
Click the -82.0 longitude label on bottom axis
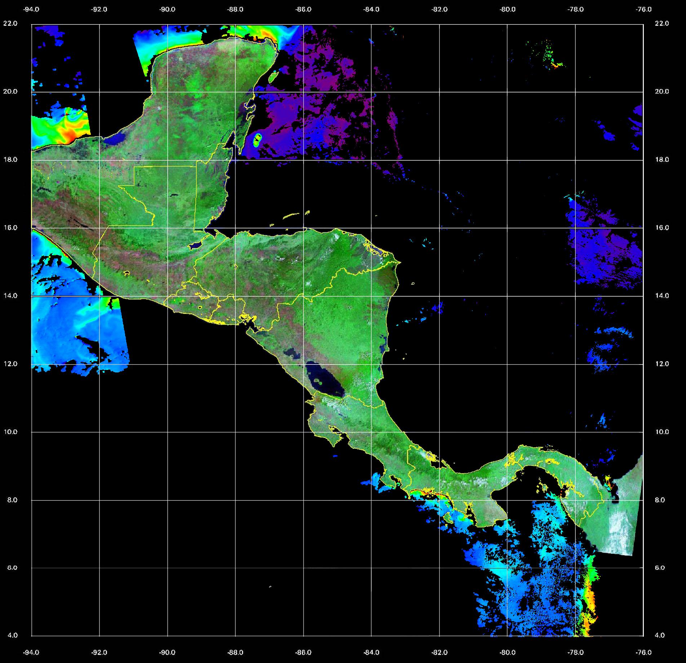(439, 653)
